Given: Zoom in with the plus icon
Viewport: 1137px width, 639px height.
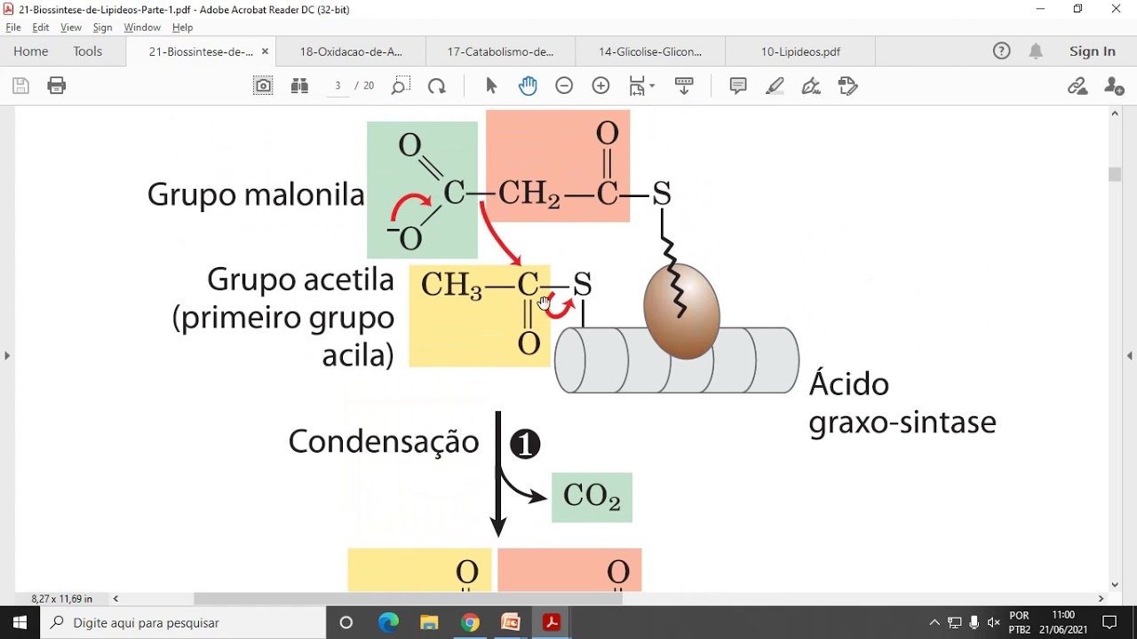Looking at the screenshot, I should [600, 86].
